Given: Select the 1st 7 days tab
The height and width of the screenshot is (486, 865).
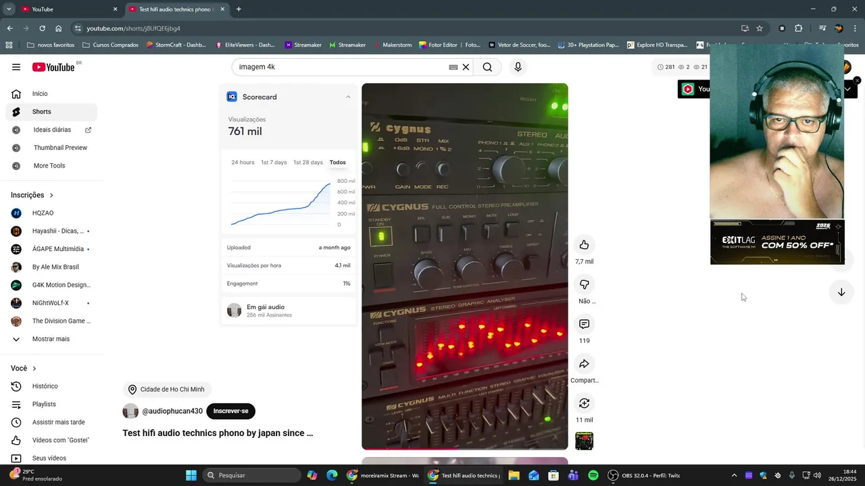Looking at the screenshot, I should (274, 163).
